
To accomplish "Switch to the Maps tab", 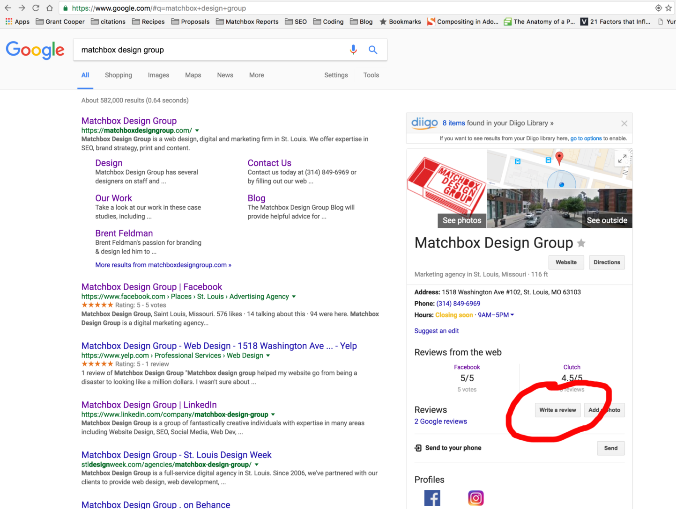I will pos(193,75).
